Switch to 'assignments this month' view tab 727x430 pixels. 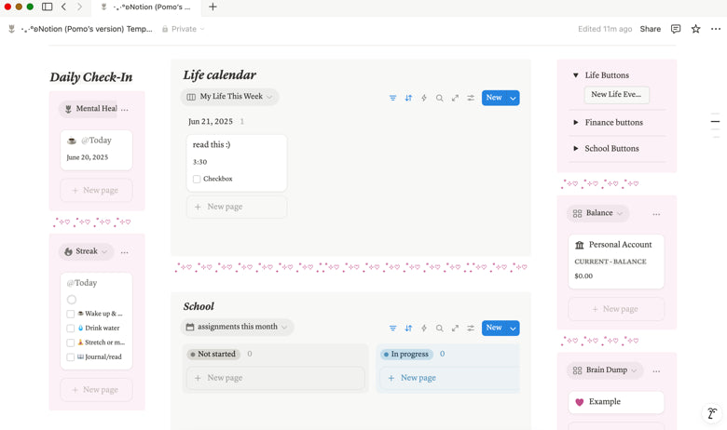click(x=238, y=327)
